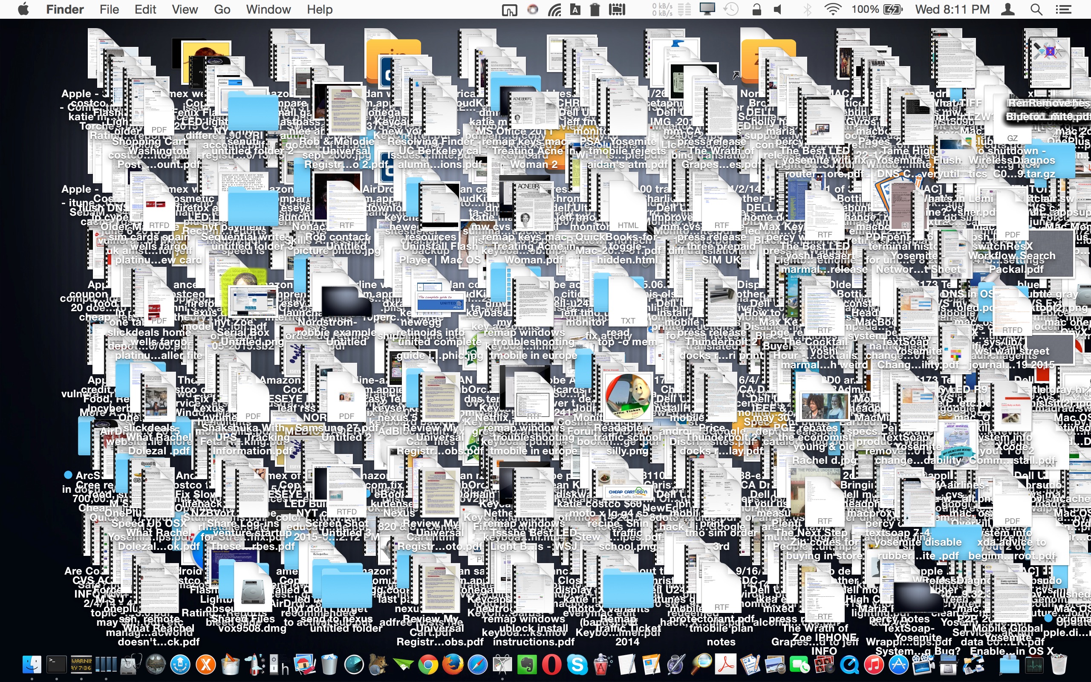Launch the green paper plane AirDroid app

(403, 665)
